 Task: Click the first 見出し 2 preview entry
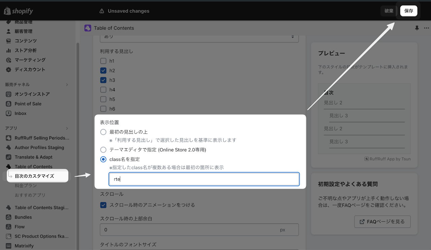(333, 103)
